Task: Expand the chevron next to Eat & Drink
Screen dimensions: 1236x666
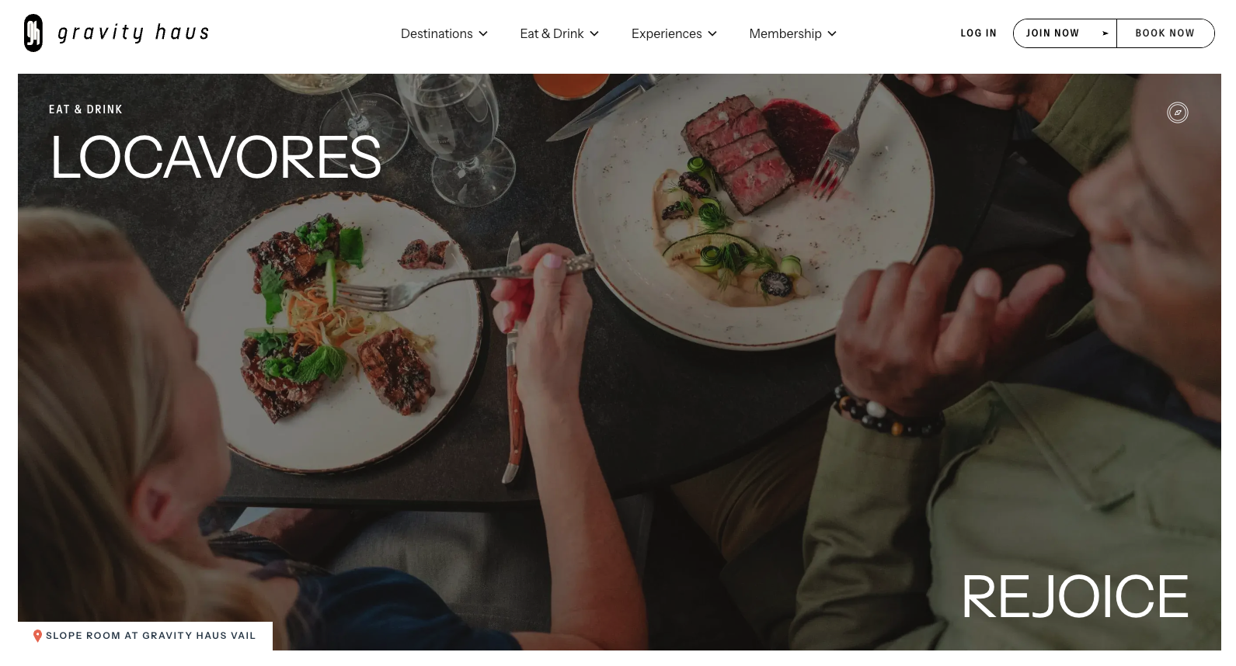Action: click(594, 33)
